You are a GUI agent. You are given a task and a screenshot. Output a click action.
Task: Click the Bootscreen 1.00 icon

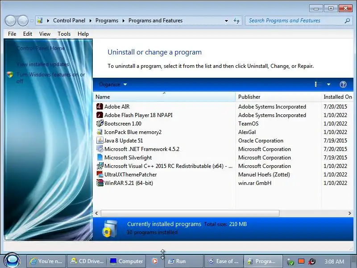pos(100,123)
